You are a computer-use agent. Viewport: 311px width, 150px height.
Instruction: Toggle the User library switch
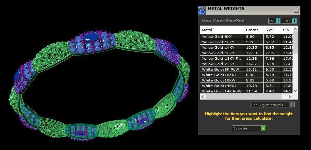pyautogui.click(x=289, y=21)
